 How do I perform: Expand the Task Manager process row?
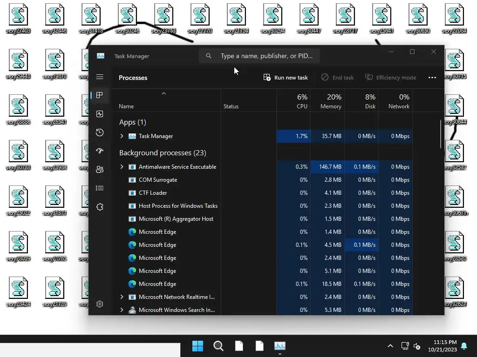[x=122, y=136]
